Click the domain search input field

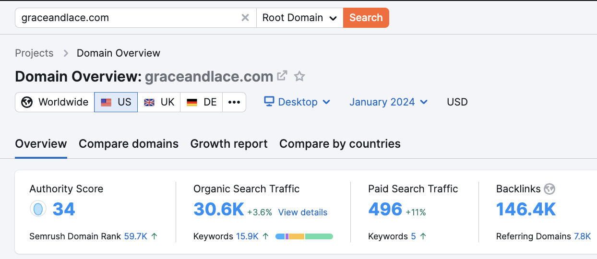[x=127, y=18]
